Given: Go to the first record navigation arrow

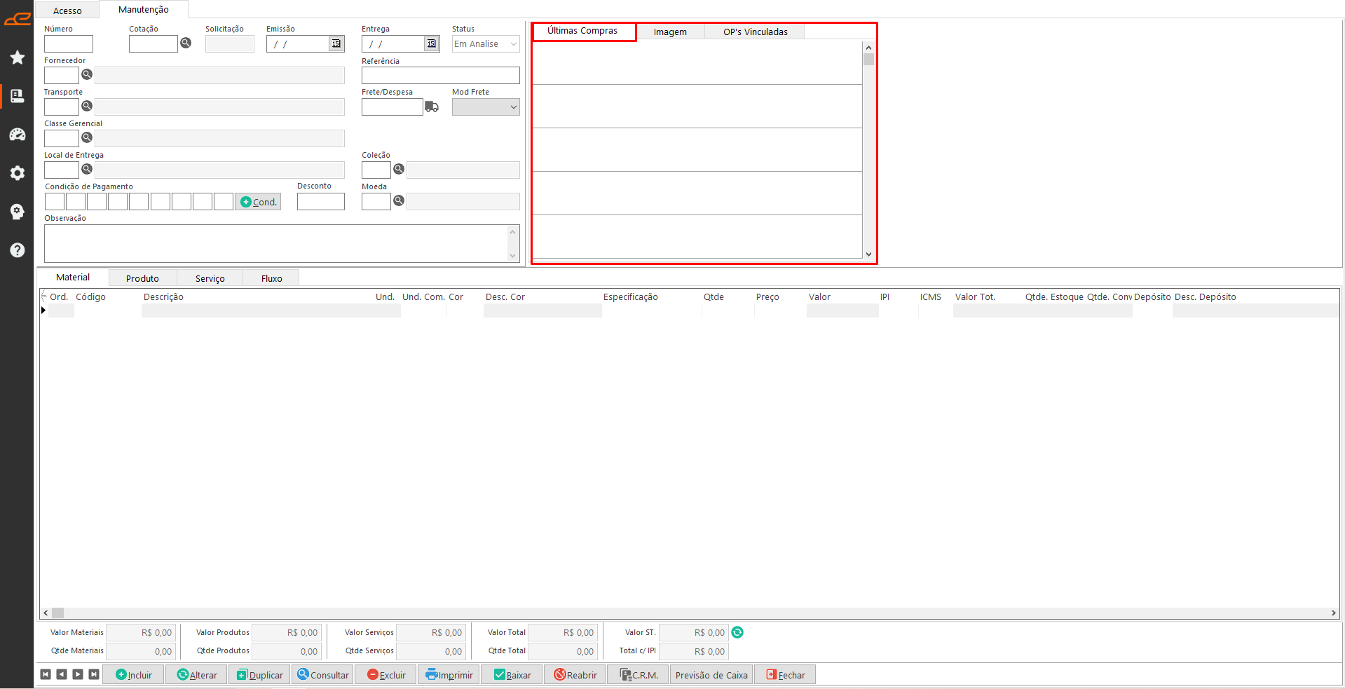Looking at the screenshot, I should coord(46,674).
